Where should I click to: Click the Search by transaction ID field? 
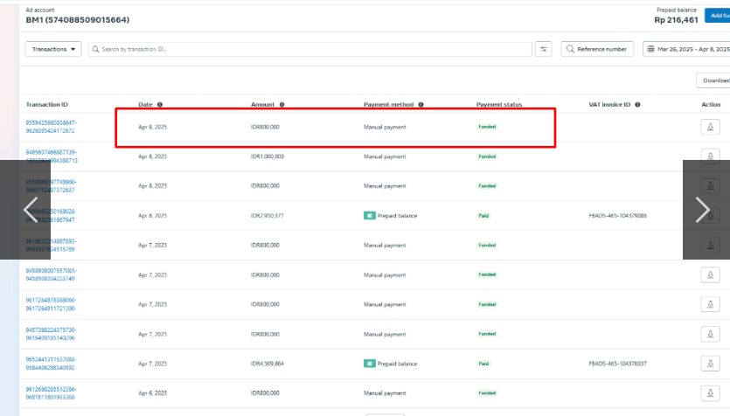310,49
